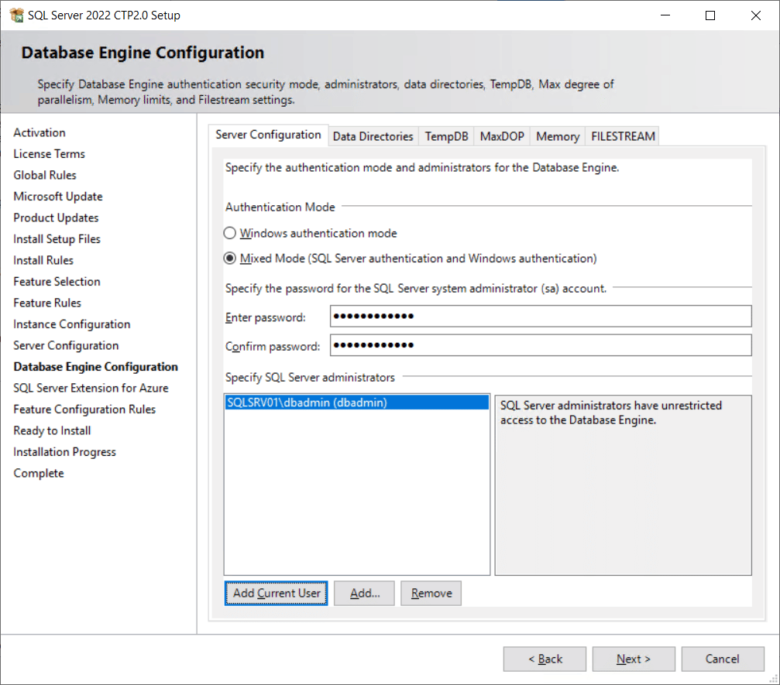780x685 pixels.
Task: Switch to the Data Directories tab
Action: point(373,136)
